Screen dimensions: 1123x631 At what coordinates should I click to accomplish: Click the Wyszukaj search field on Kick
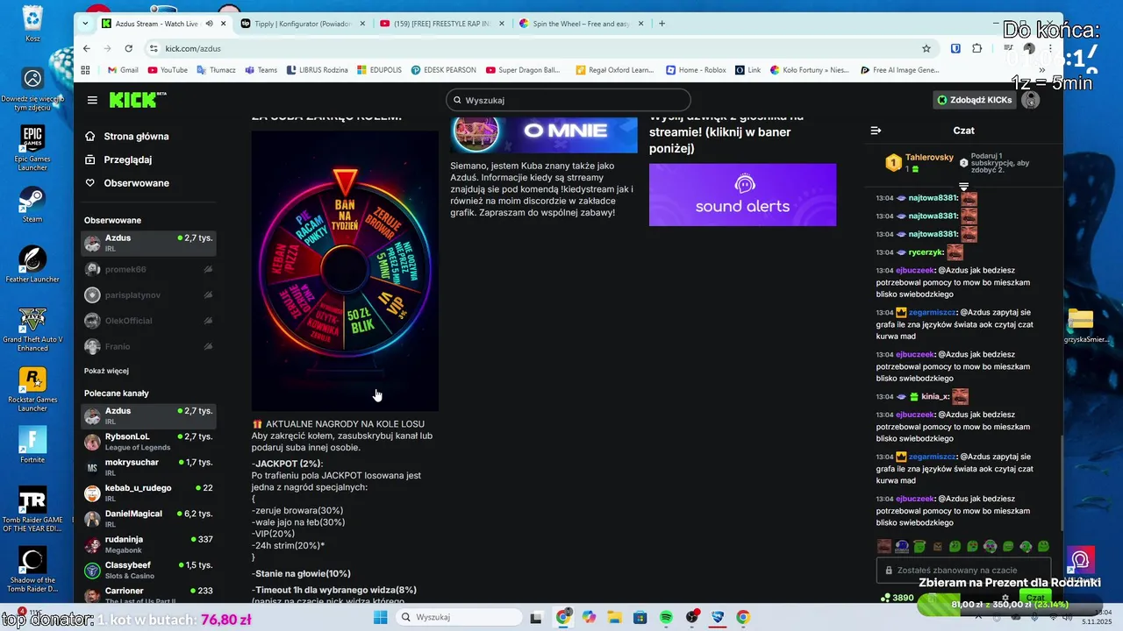pyautogui.click(x=568, y=100)
